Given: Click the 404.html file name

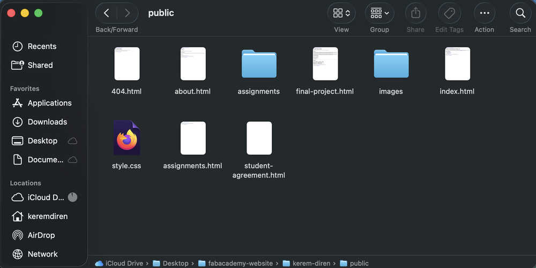Looking at the screenshot, I should [126, 92].
